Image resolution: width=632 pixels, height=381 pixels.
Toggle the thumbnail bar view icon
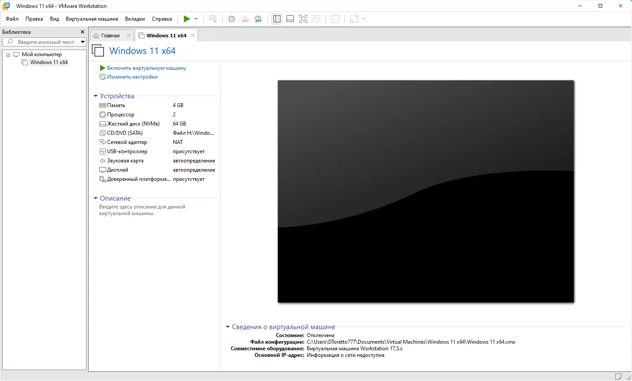click(x=290, y=19)
